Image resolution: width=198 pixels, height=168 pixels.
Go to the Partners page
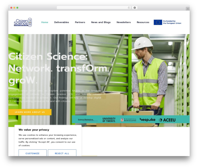click(x=80, y=22)
